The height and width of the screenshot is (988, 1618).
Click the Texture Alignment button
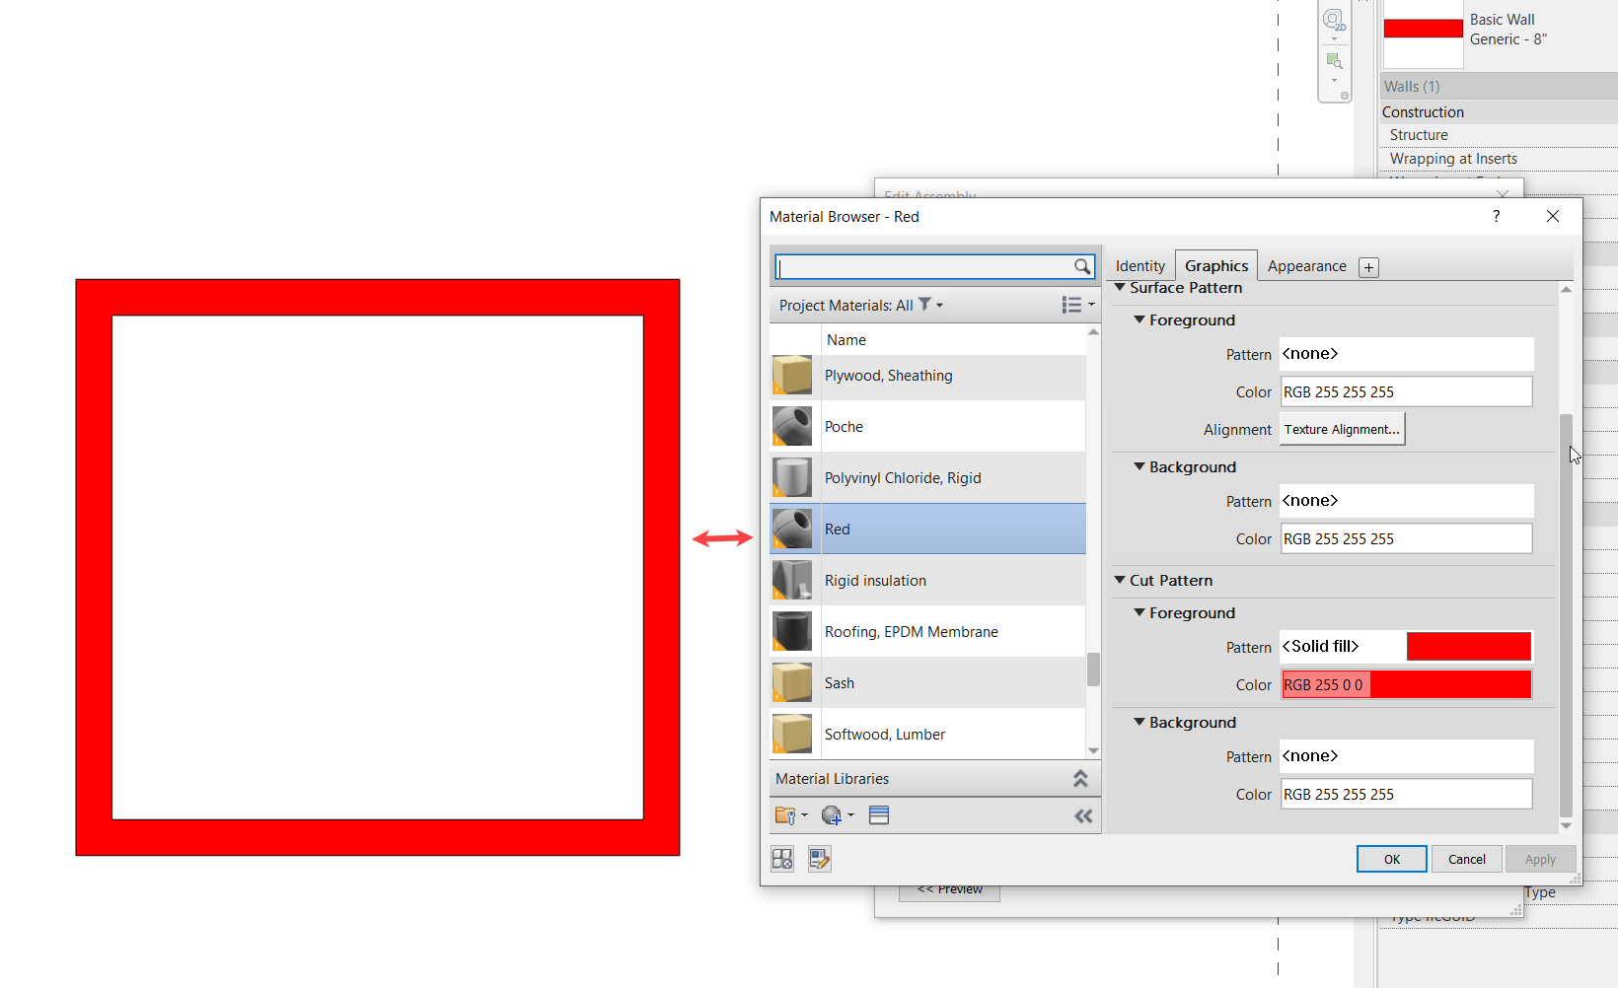tap(1341, 428)
